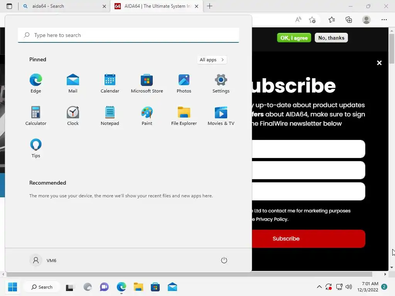Screen dimensions: 395x296
Task: Open Calendar in Start menu
Action: (110, 84)
